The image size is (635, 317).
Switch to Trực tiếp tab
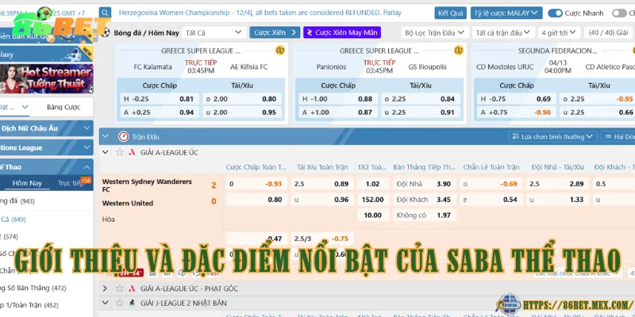[x=71, y=183]
